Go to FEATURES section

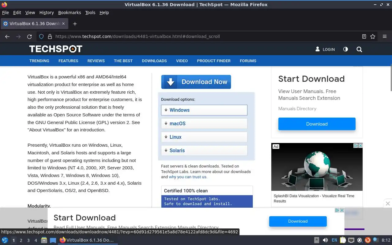click(x=68, y=61)
